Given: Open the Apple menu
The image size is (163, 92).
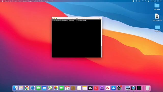Looking at the screenshot, I should click(2, 1).
